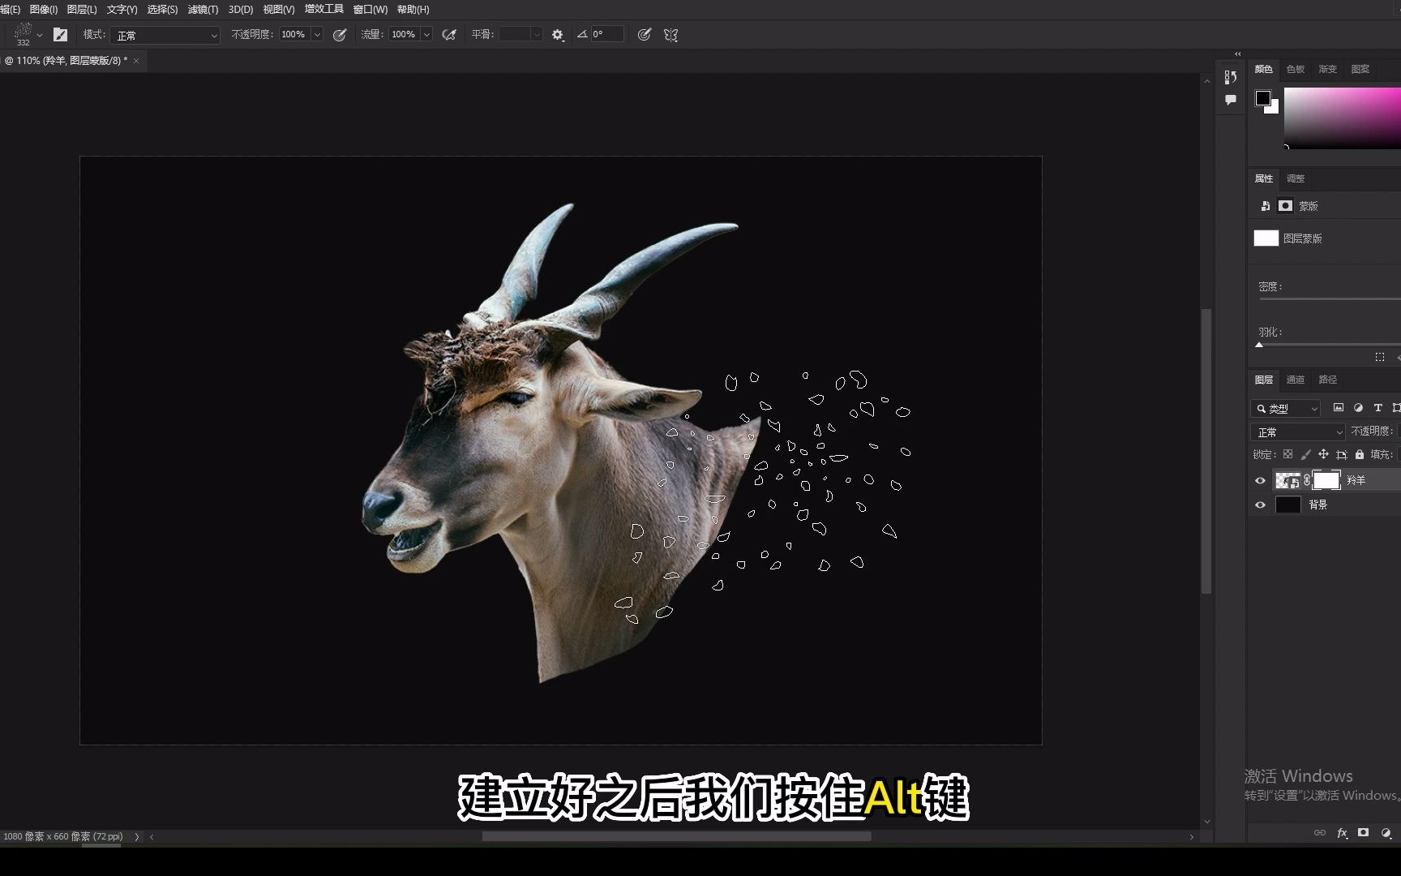Edit the 流量 flow value field
The height and width of the screenshot is (876, 1401).
[404, 34]
